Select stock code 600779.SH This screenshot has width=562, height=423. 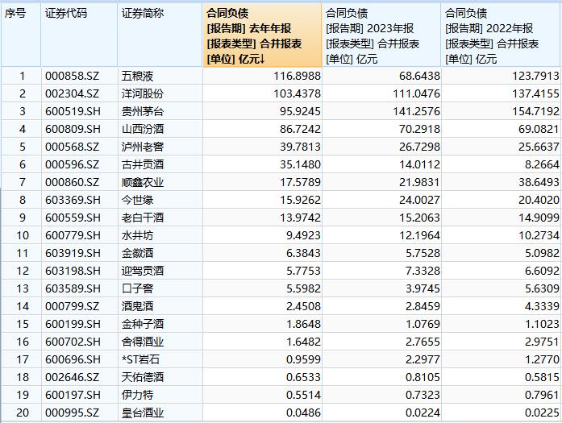(73, 235)
